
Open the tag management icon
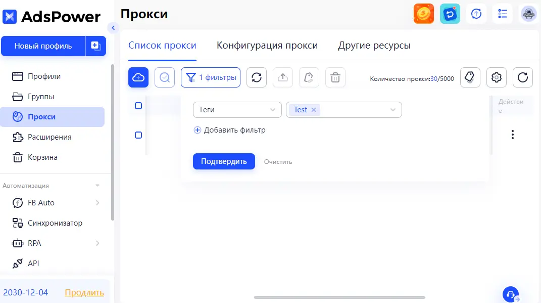pyautogui.click(x=470, y=77)
